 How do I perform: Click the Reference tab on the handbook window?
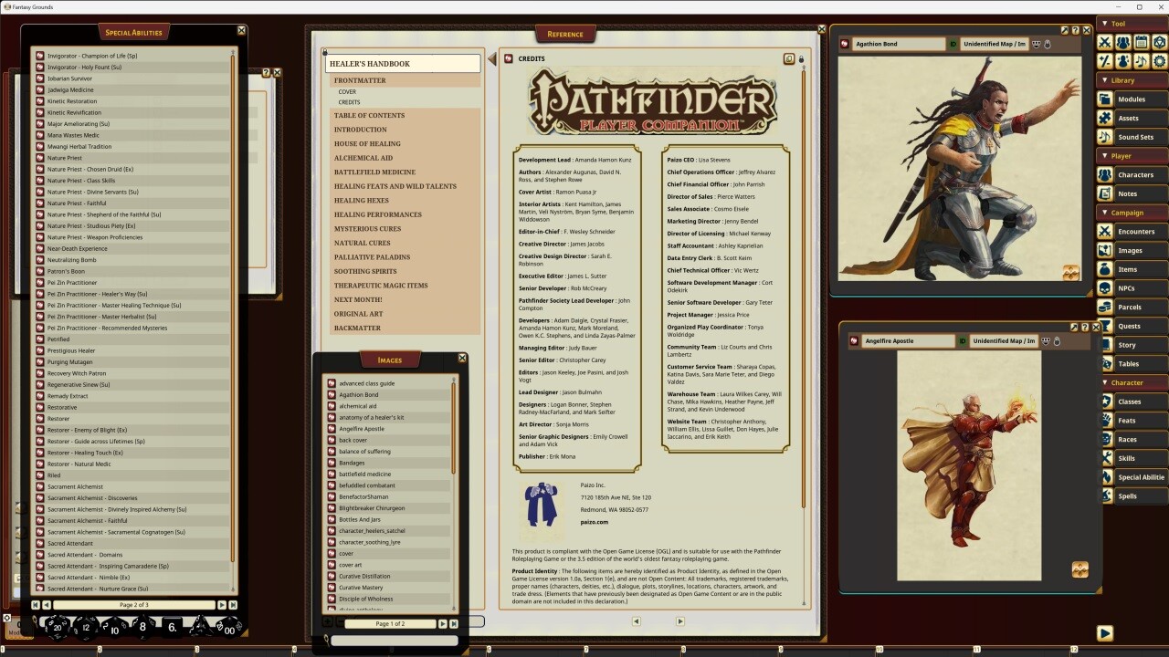(565, 33)
